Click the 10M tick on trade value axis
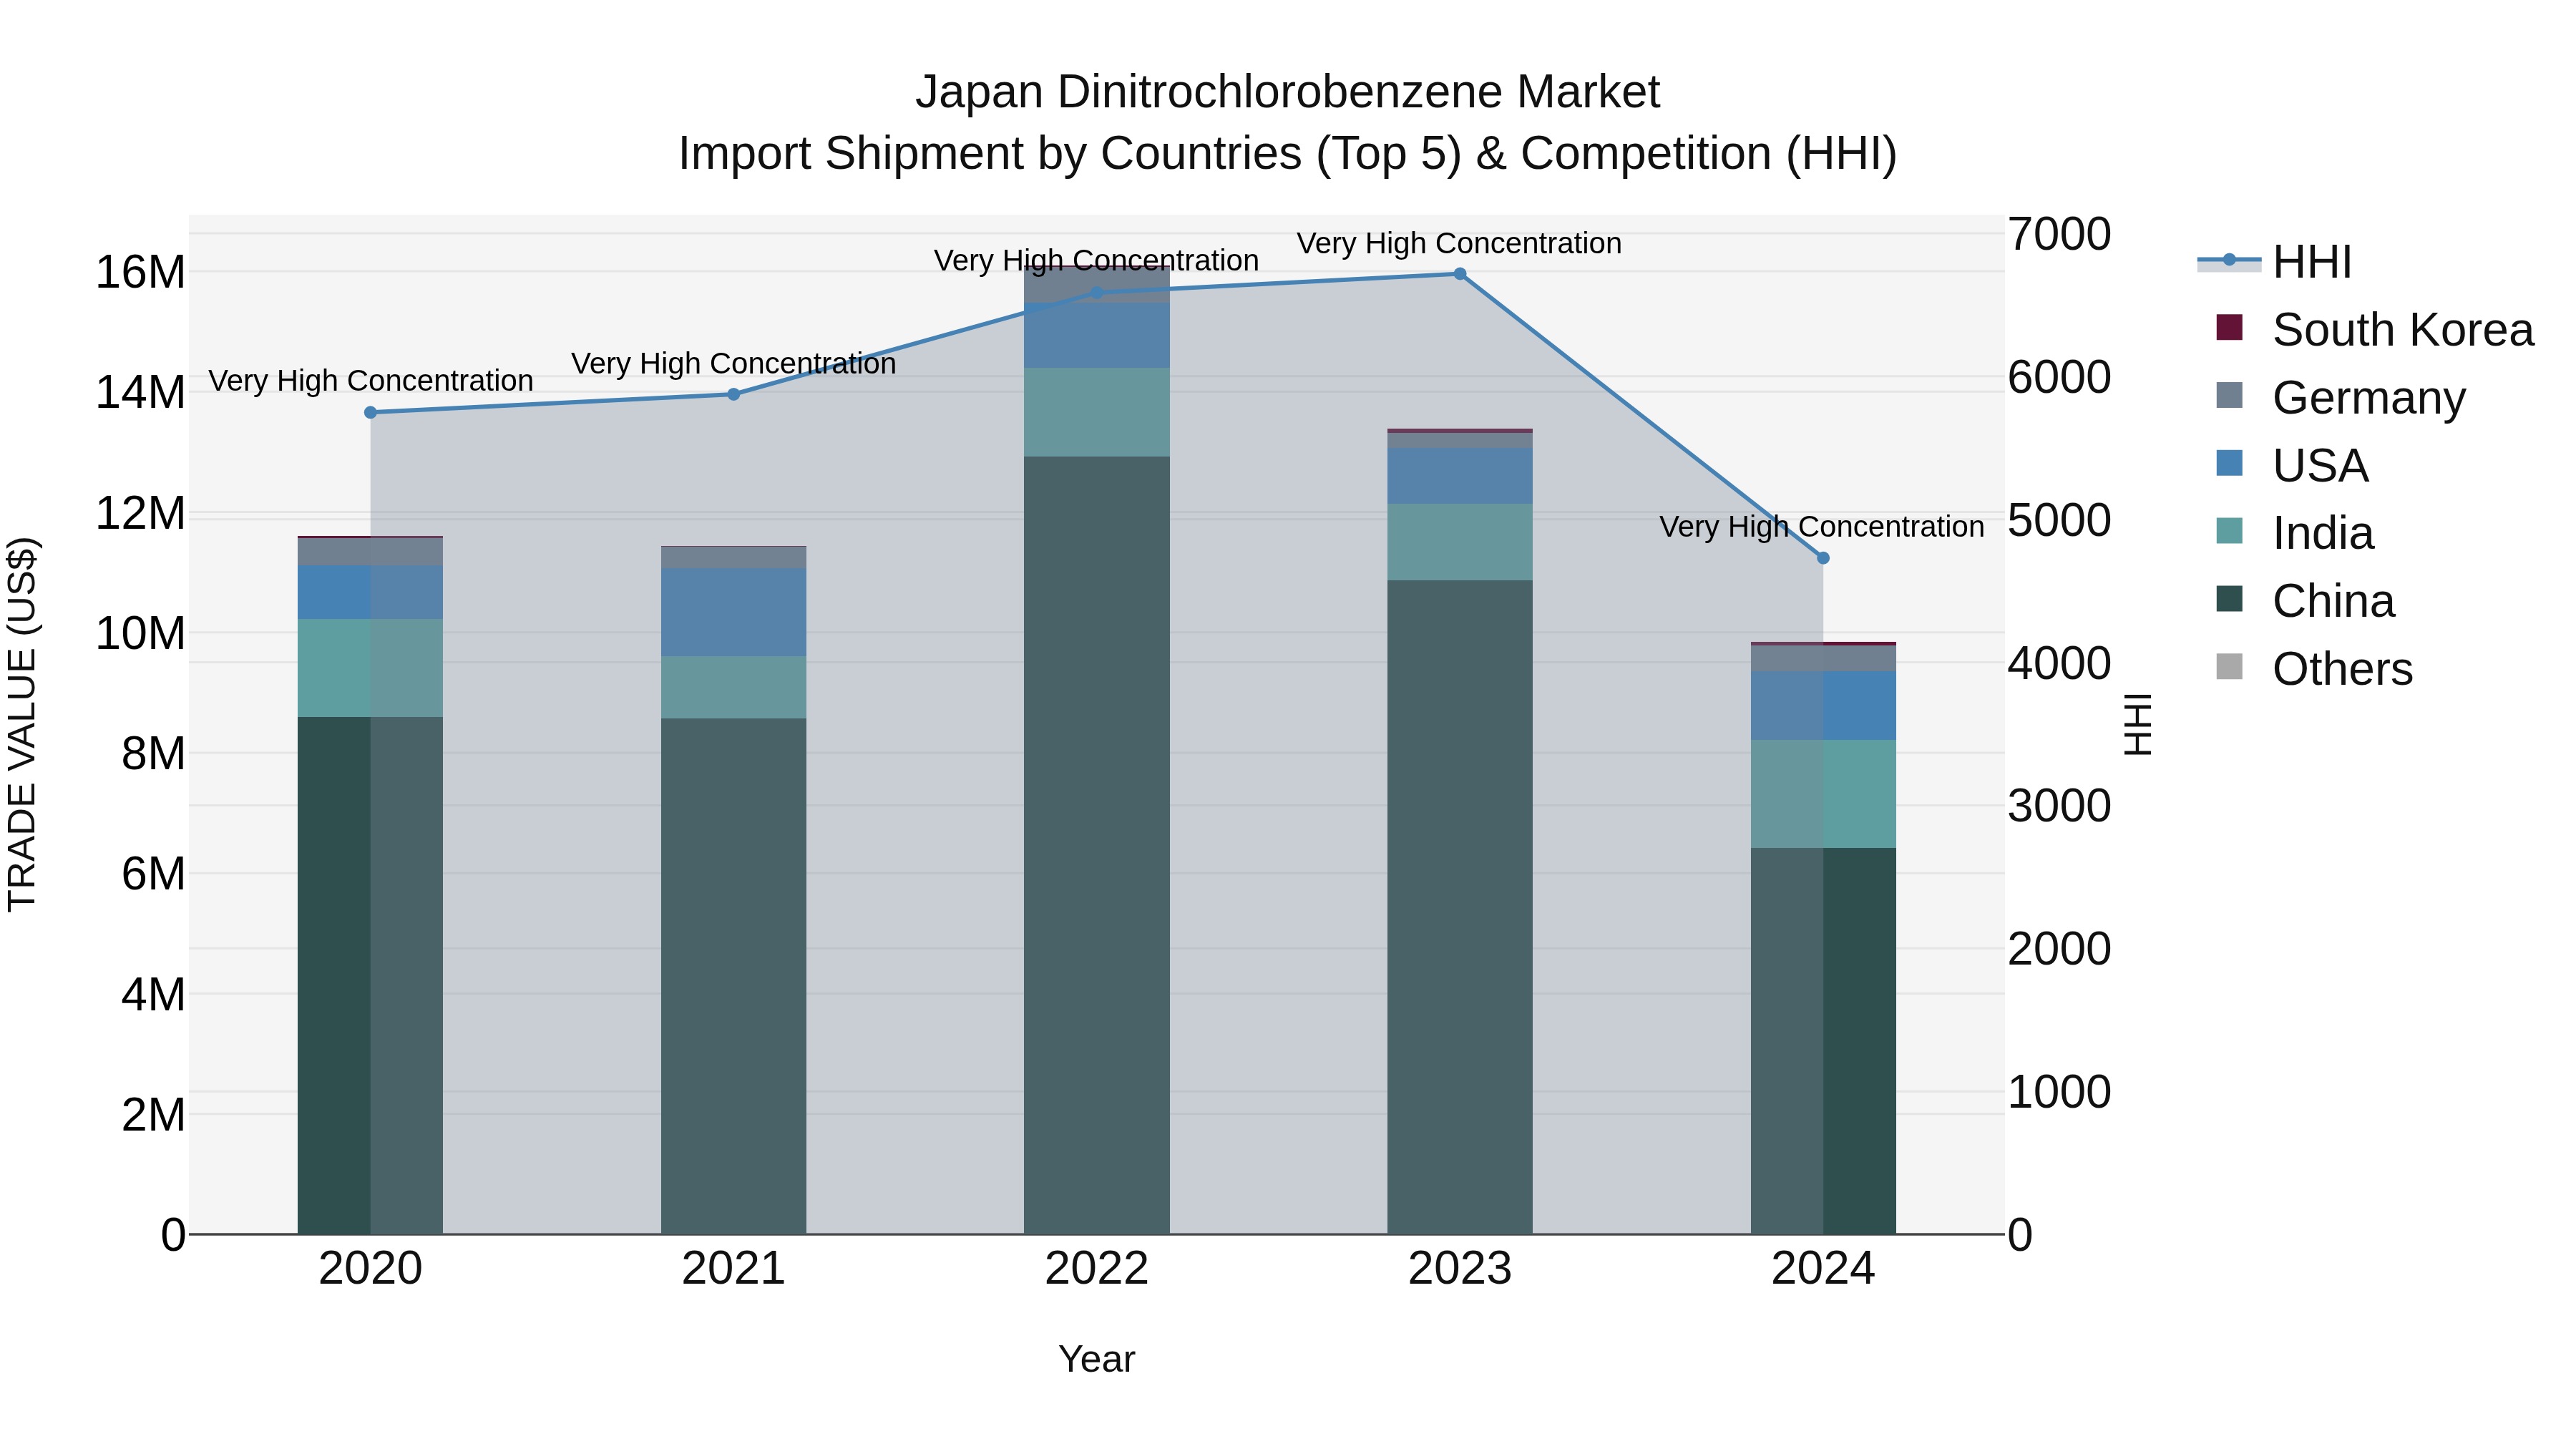The width and height of the screenshot is (2576, 1449). [x=140, y=633]
